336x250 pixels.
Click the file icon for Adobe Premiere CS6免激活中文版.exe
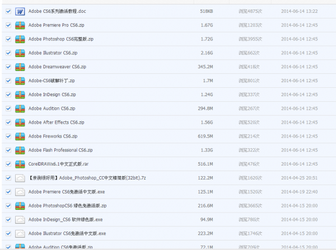point(20,192)
